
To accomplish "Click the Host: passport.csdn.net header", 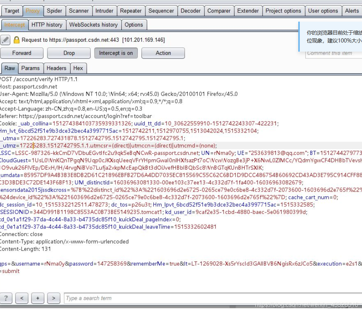I will pos(28,87).
